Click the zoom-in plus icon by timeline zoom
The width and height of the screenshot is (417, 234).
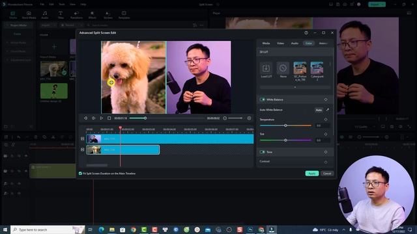coord(249,118)
